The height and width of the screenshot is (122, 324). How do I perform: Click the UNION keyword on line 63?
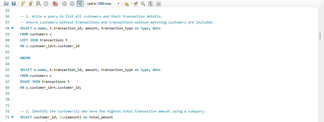(25, 58)
